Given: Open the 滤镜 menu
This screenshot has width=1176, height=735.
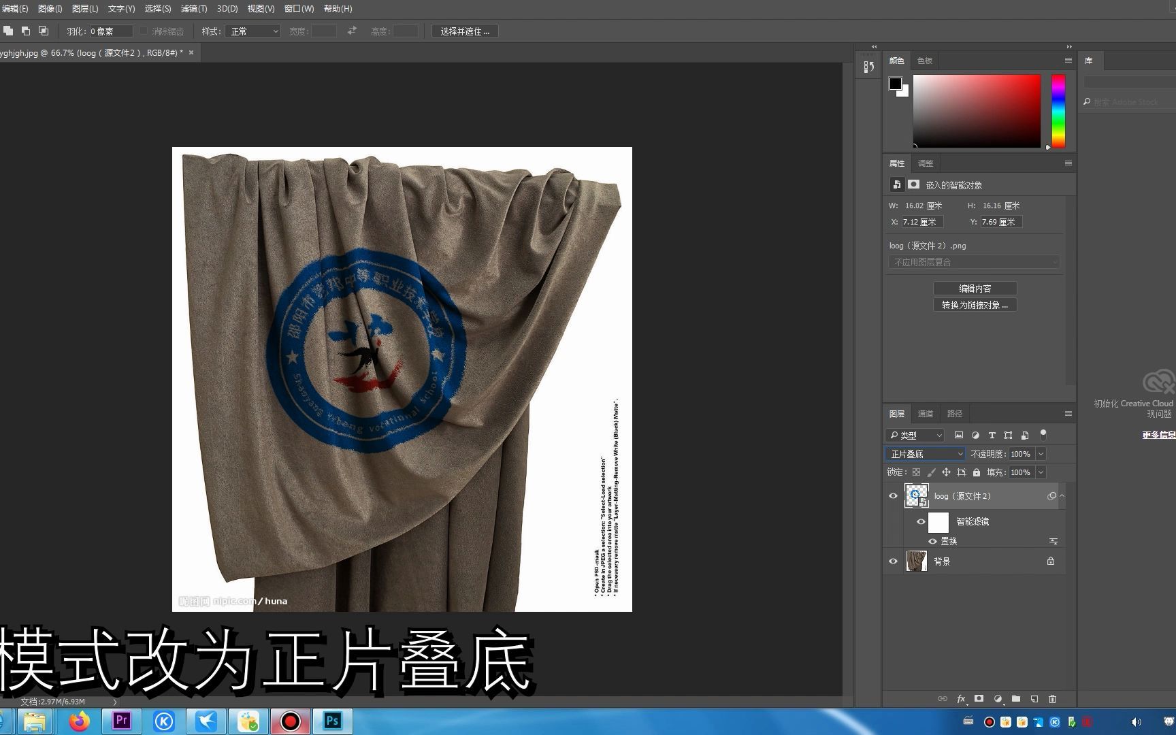Looking at the screenshot, I should tap(193, 9).
